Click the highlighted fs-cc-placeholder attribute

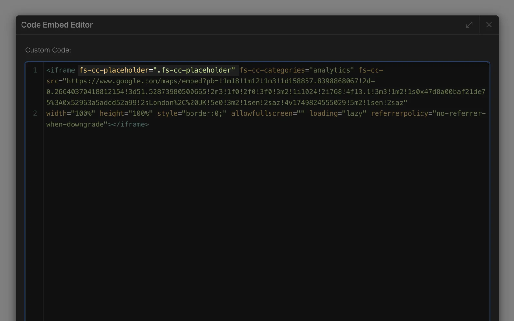157,70
